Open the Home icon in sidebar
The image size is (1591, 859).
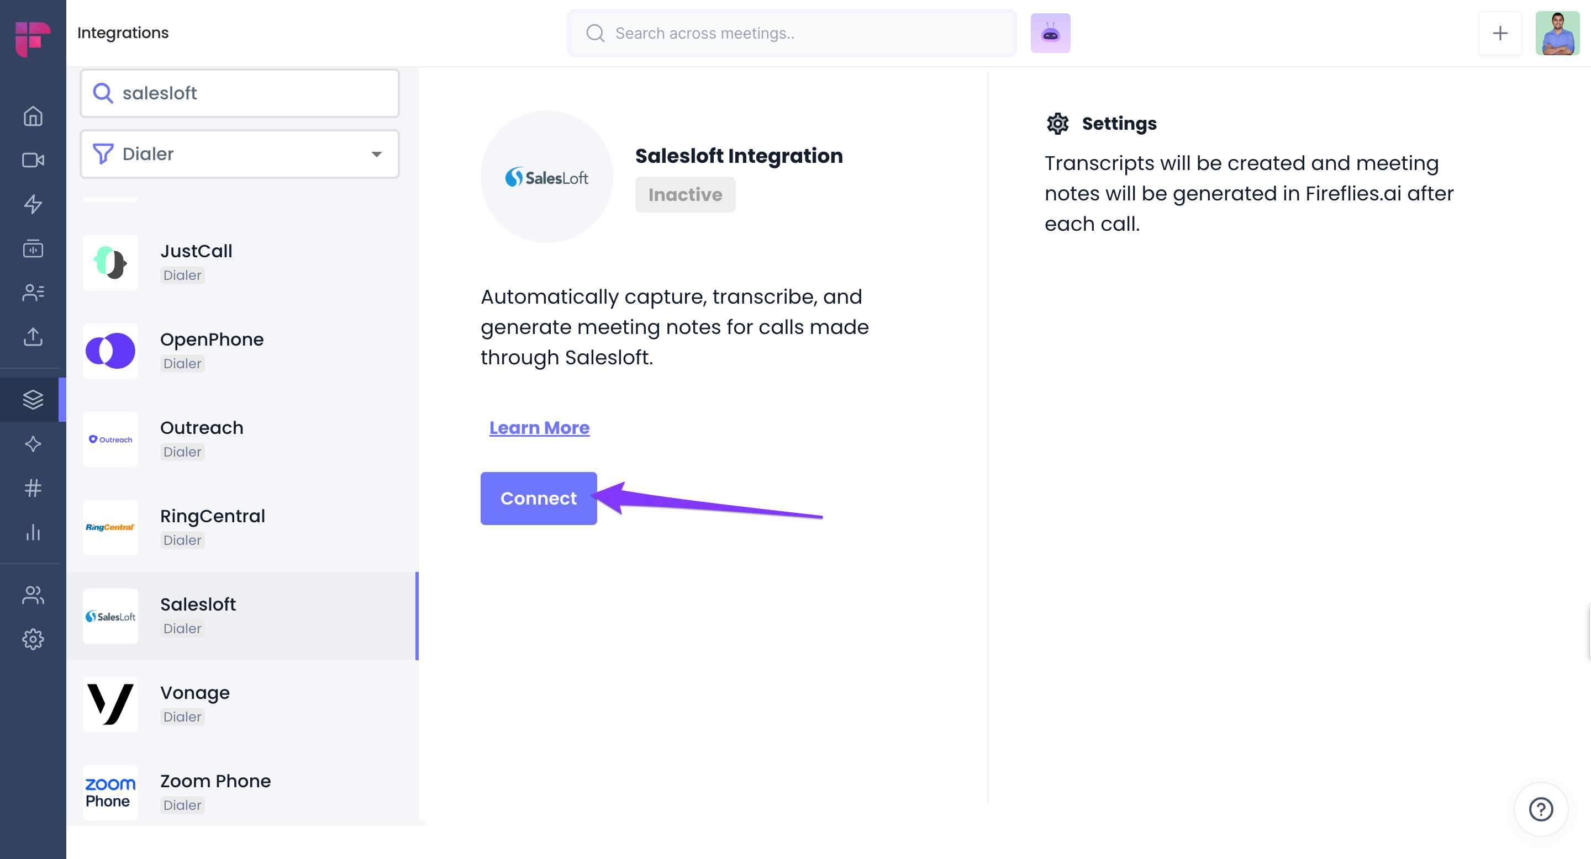click(33, 116)
